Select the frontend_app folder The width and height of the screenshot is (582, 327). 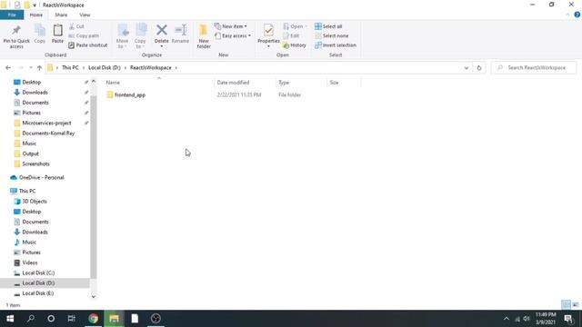click(x=130, y=94)
